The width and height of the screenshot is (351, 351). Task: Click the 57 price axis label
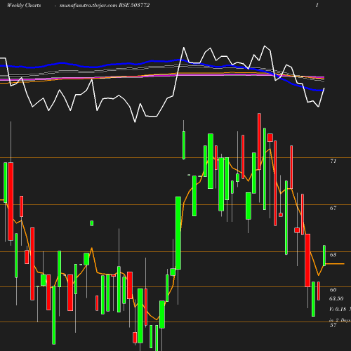coord(333,325)
